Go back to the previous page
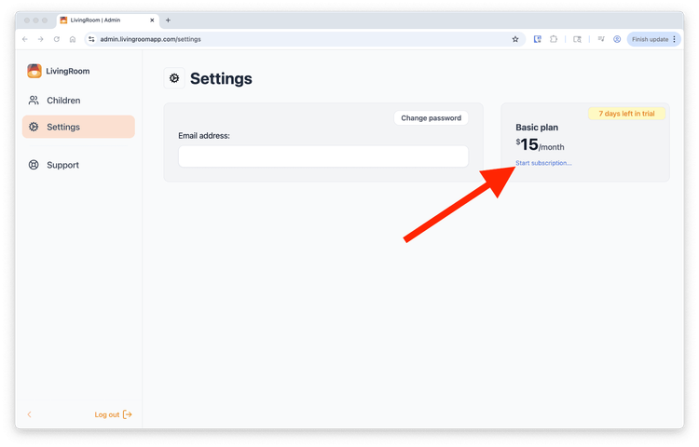699x447 pixels. coord(25,39)
